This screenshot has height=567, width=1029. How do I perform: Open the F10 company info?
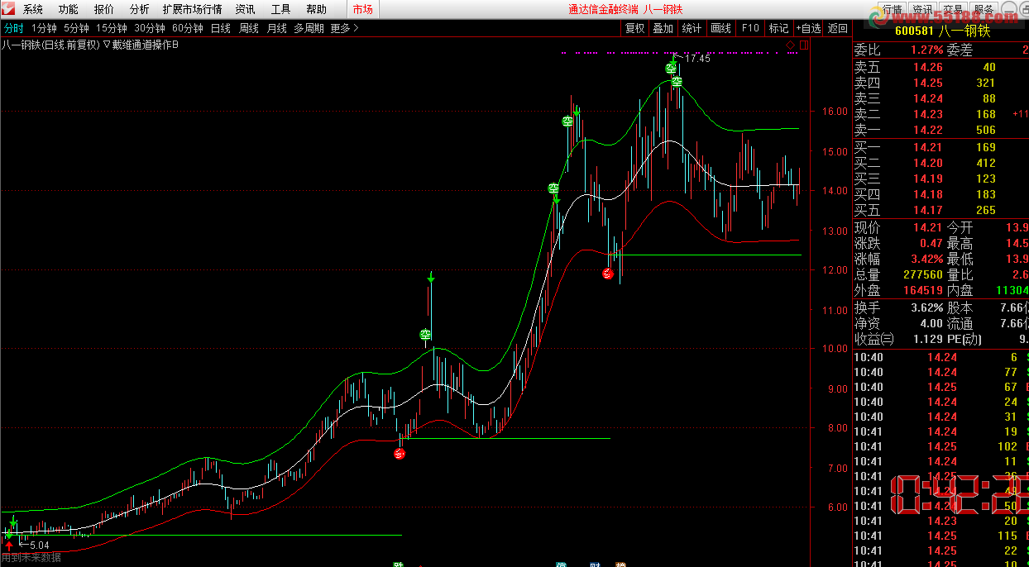(x=750, y=28)
